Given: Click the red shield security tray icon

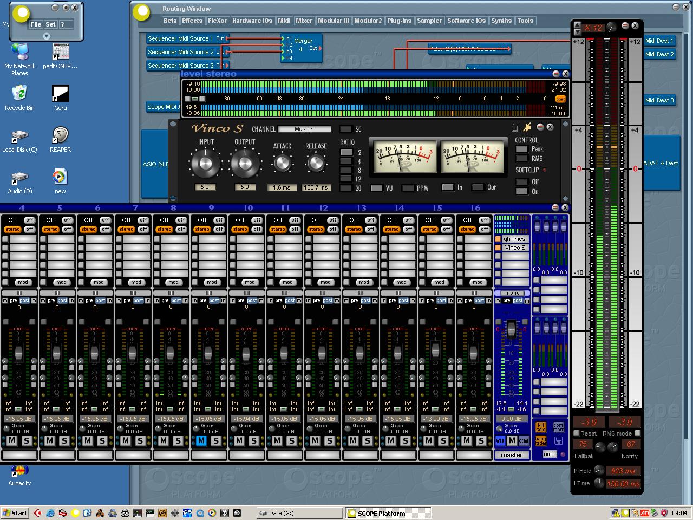Looking at the screenshot, I should click(664, 512).
